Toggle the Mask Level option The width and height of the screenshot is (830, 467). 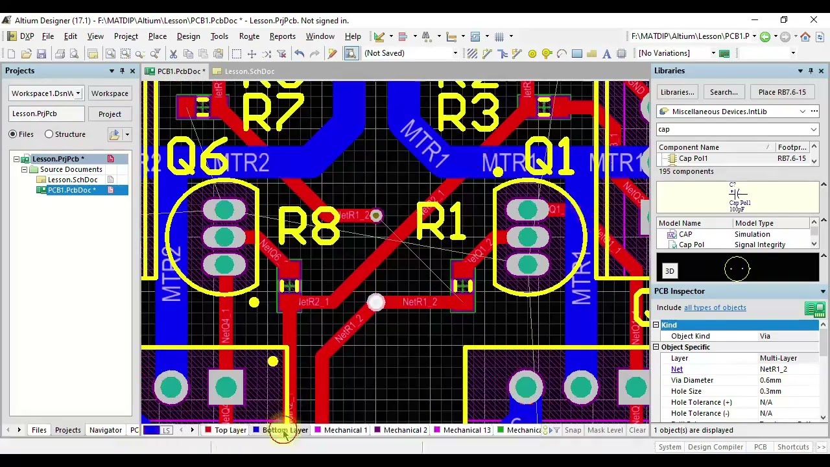click(x=605, y=430)
